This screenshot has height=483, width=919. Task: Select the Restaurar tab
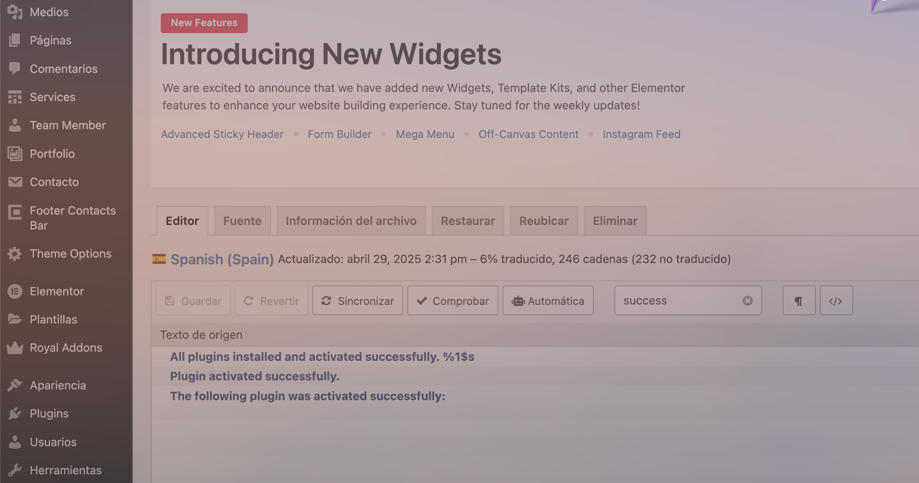pyautogui.click(x=468, y=221)
